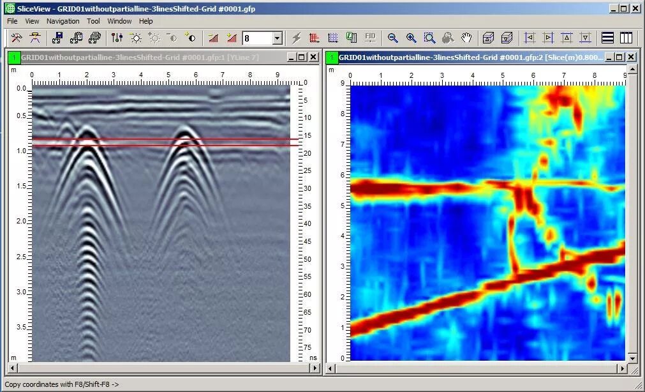The height and width of the screenshot is (392, 645).
Task: Click the decrease contrast half-circle icon
Action: (172, 38)
